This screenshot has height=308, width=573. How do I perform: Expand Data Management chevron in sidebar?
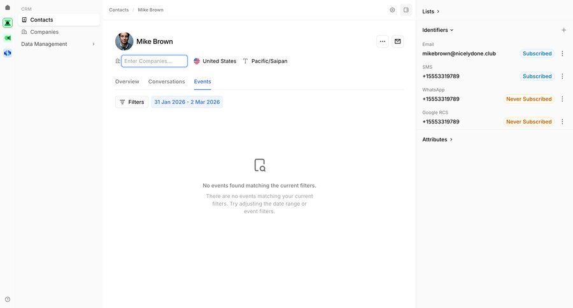(x=94, y=44)
